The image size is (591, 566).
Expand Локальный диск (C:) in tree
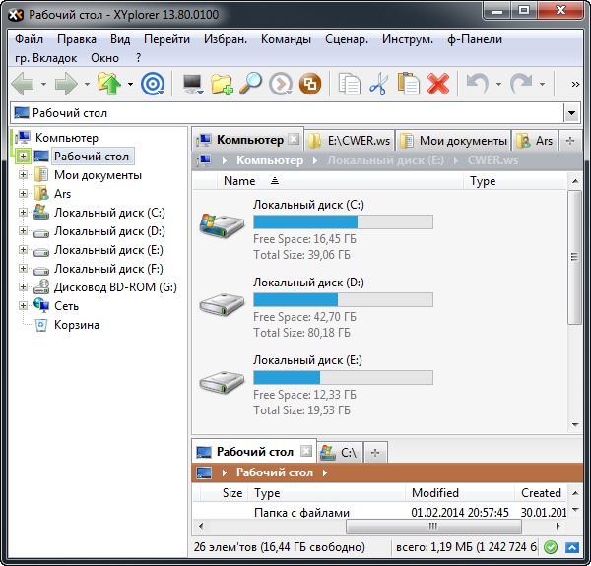point(24,213)
